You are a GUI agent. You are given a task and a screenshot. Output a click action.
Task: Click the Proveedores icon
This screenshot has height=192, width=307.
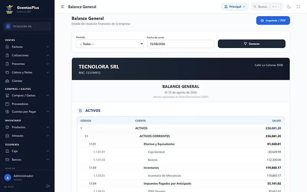(x=7, y=104)
